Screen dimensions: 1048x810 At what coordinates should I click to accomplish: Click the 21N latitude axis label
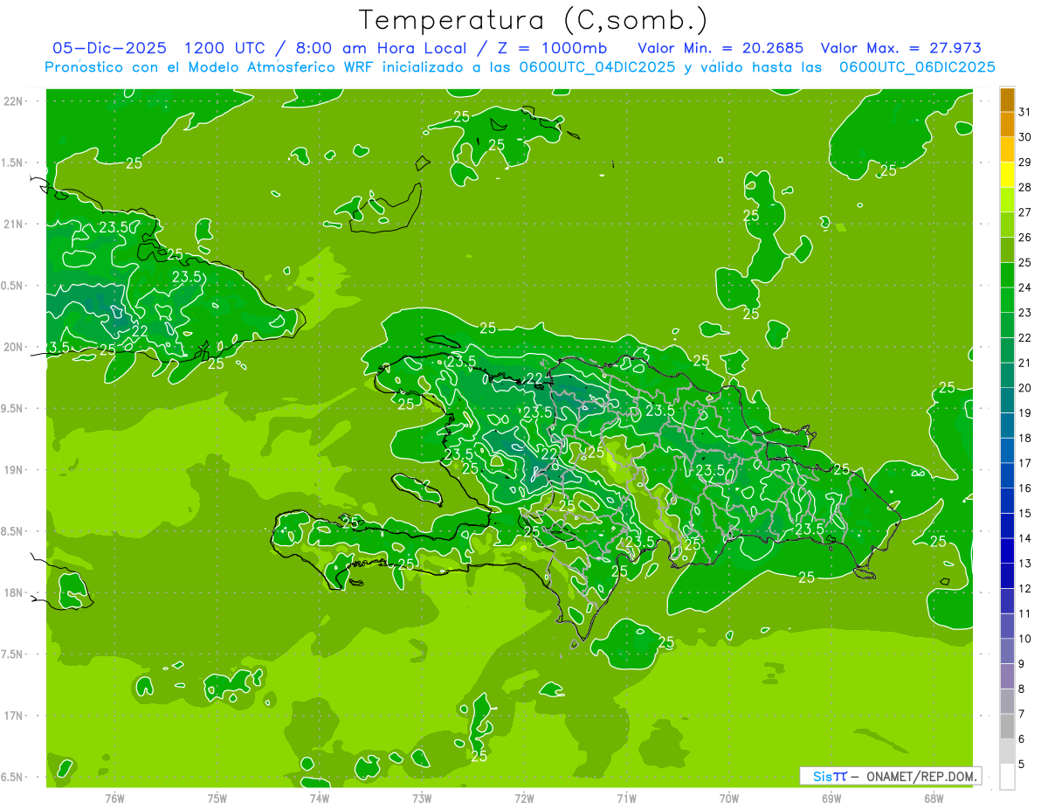point(12,225)
